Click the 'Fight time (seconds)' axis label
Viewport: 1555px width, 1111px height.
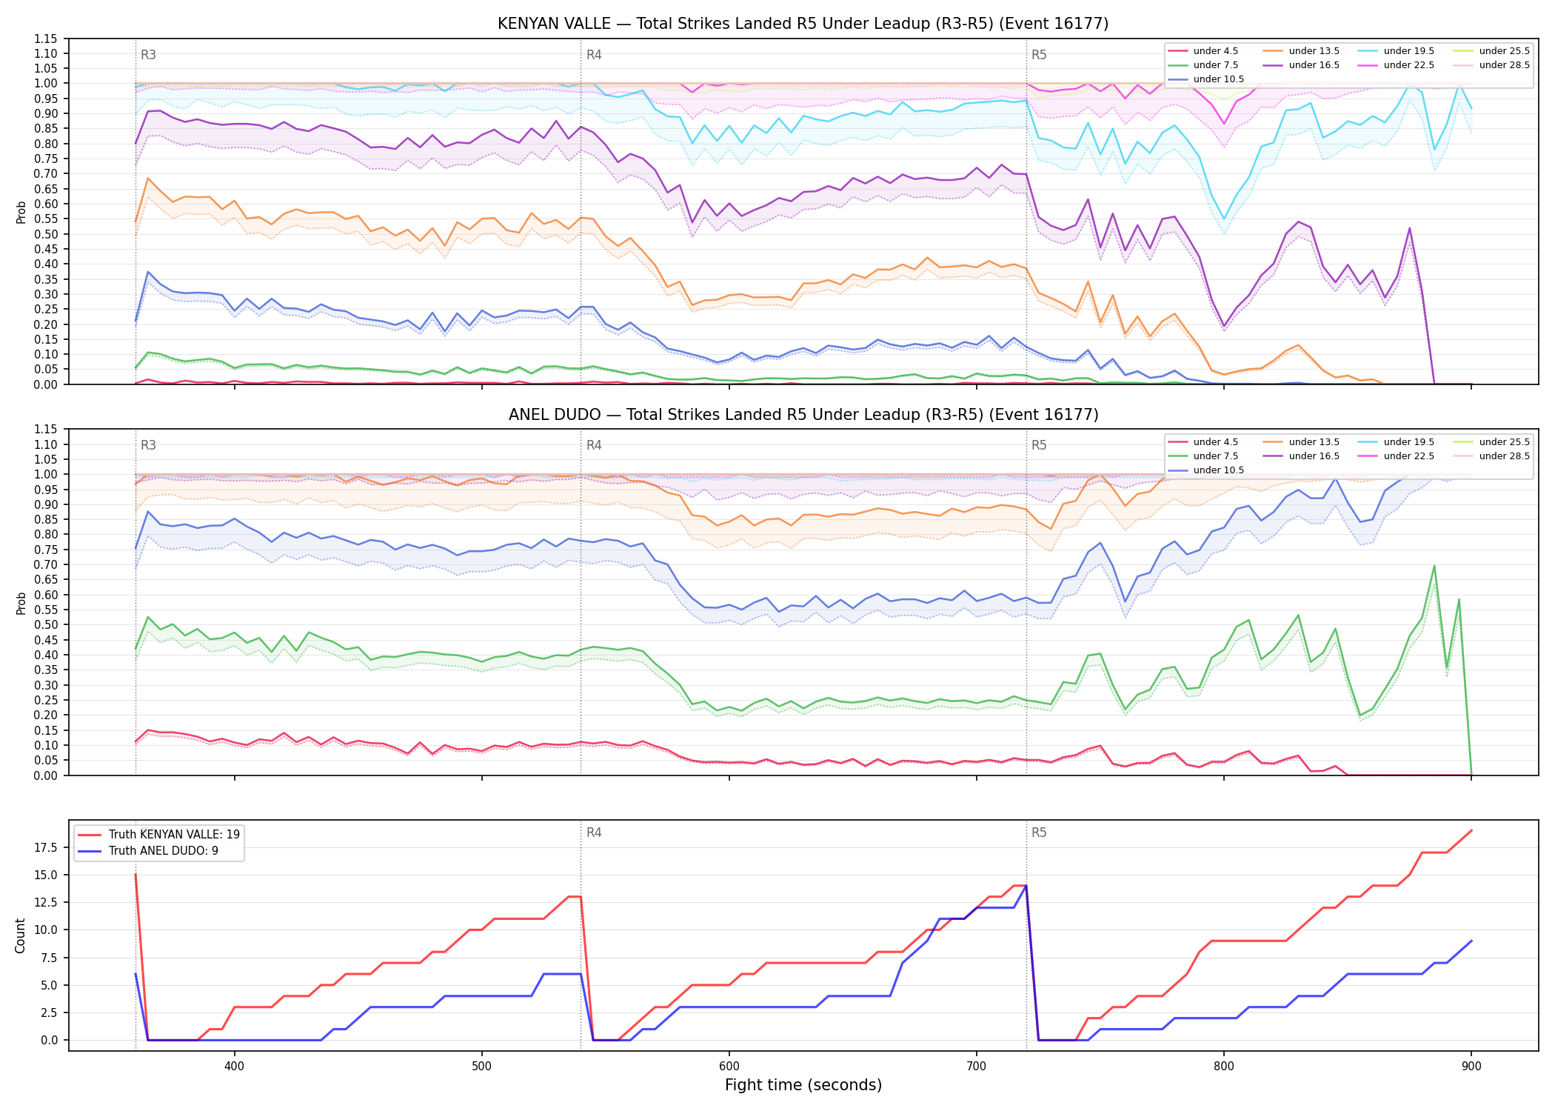803,1085
